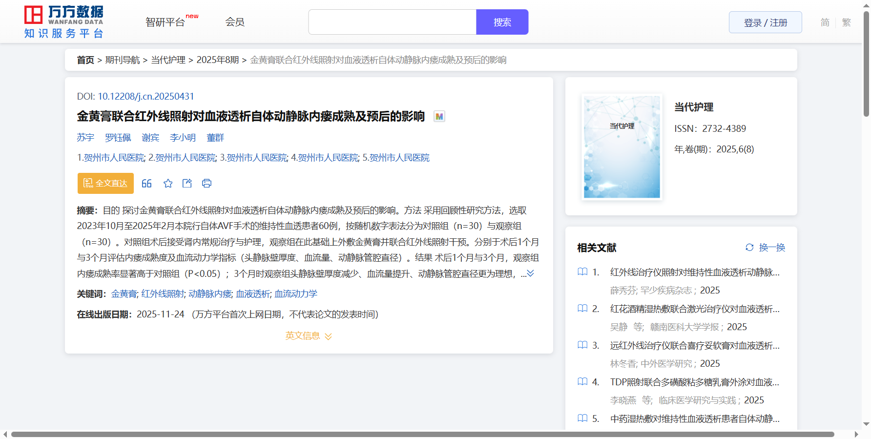Open the 会员 menu item
Image resolution: width=871 pixels, height=439 pixels.
click(235, 22)
